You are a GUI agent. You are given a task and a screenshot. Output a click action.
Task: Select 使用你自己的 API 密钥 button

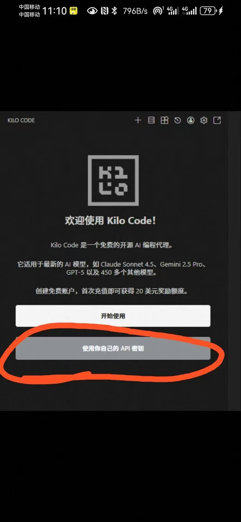point(113,348)
